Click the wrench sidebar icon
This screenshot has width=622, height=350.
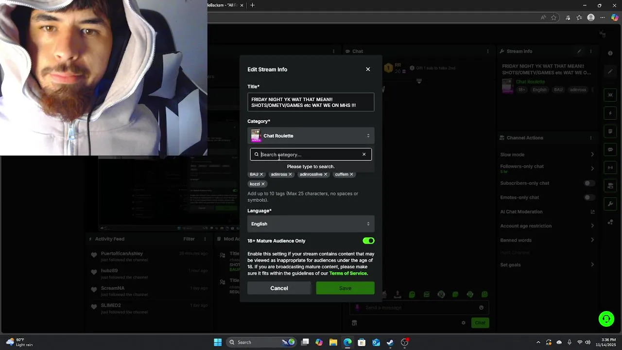click(x=610, y=204)
